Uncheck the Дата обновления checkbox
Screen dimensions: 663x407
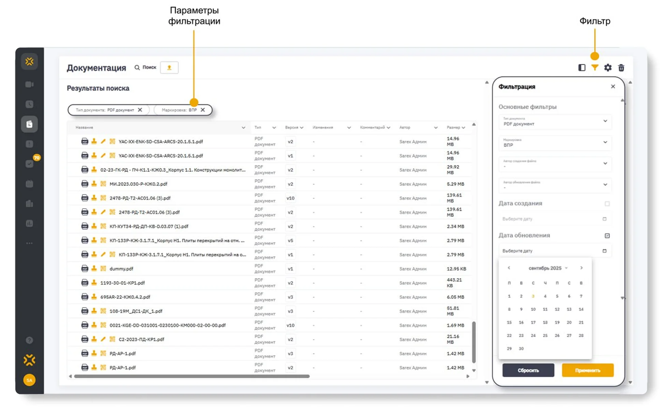tap(607, 236)
